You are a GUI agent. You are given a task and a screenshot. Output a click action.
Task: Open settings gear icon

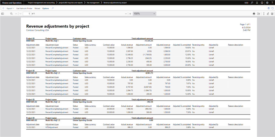267,3
